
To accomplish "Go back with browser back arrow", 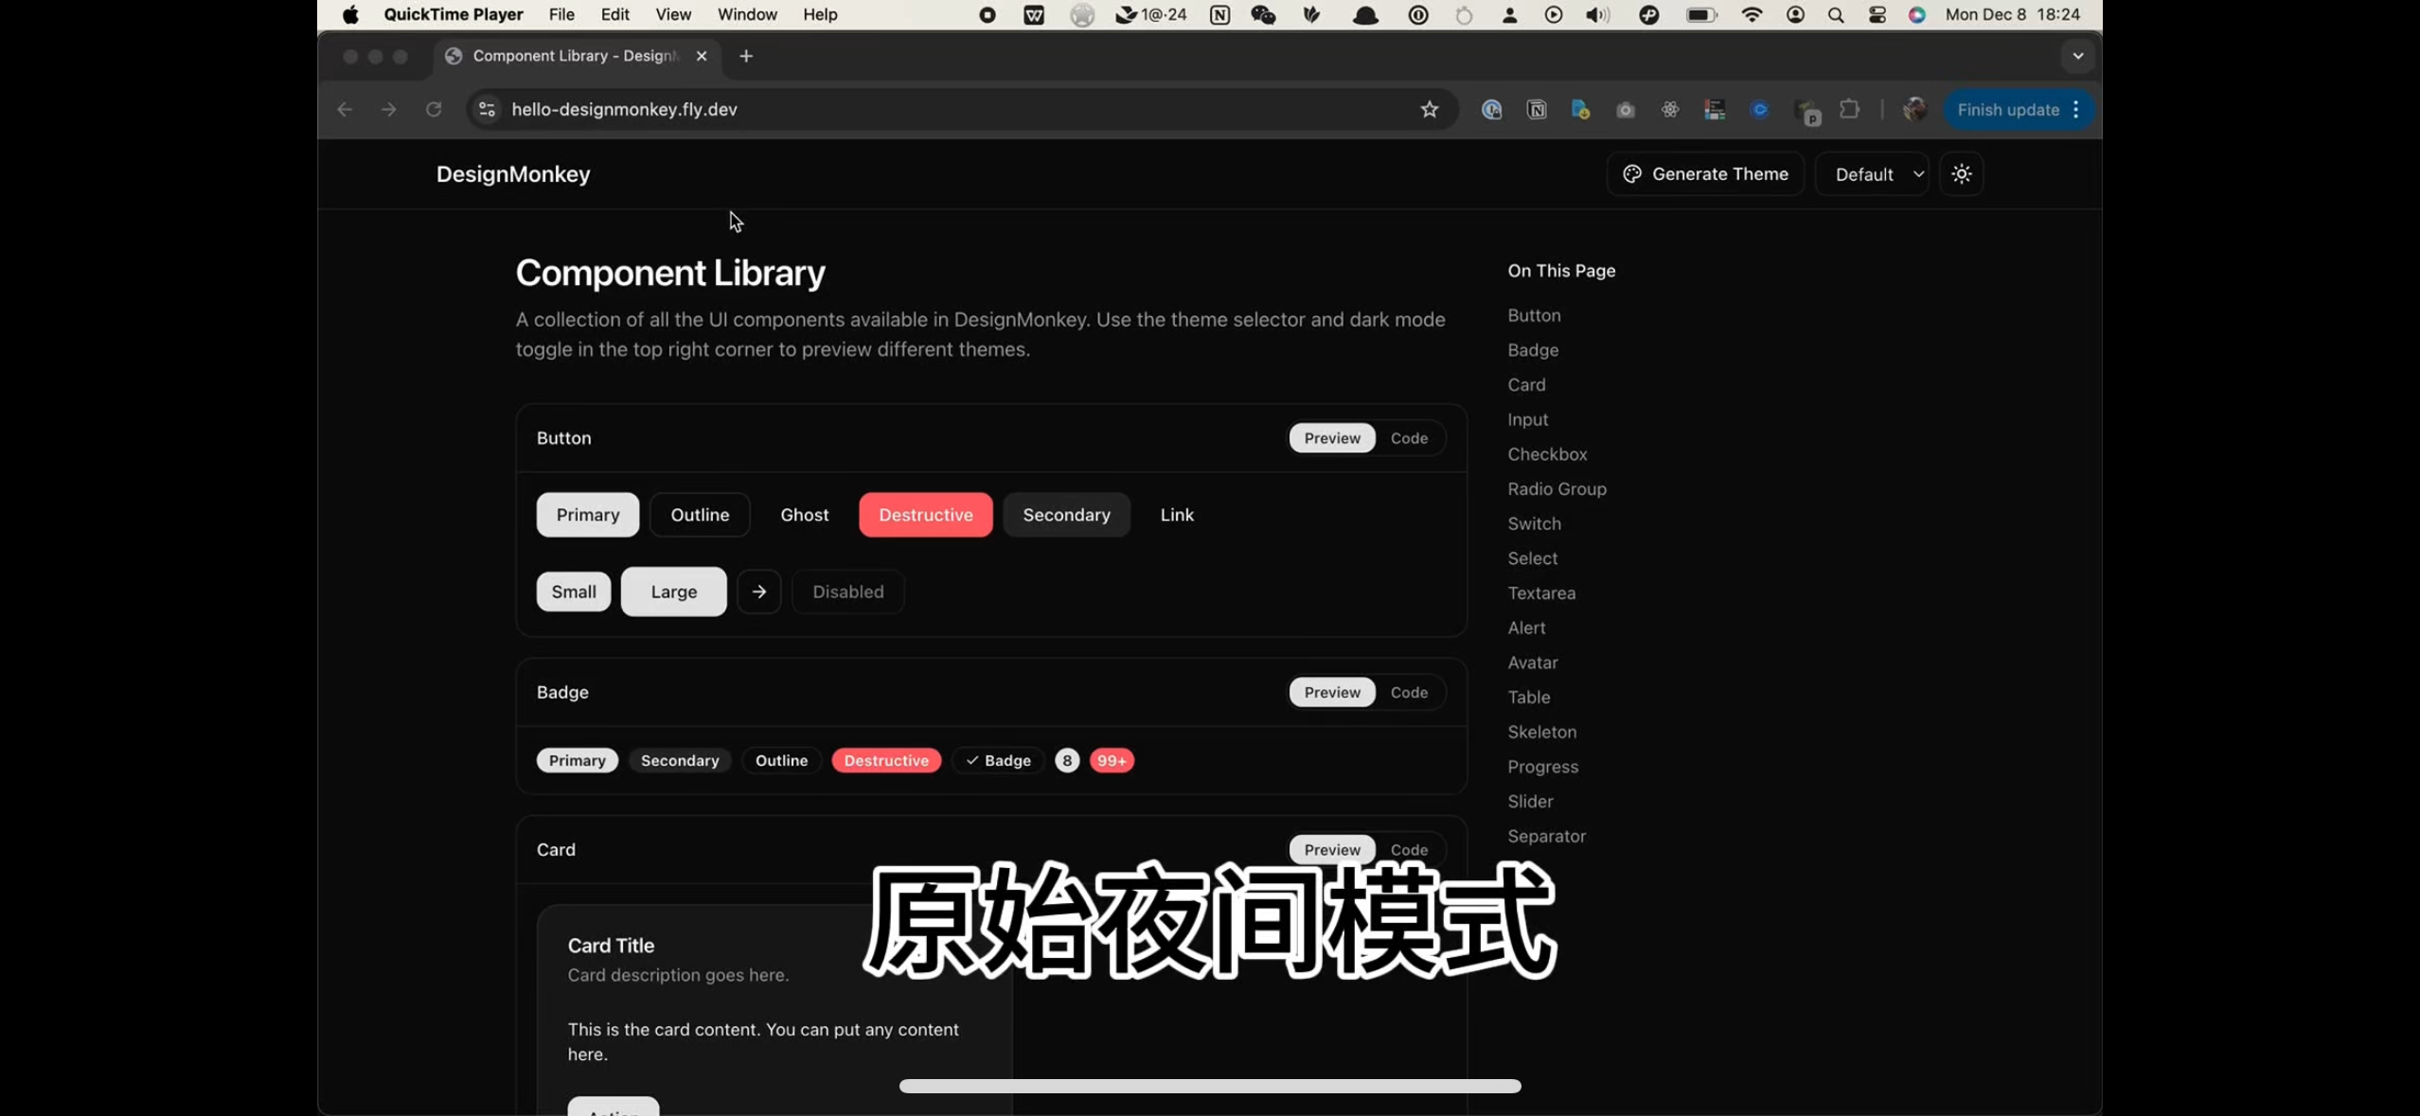I will pos(345,110).
